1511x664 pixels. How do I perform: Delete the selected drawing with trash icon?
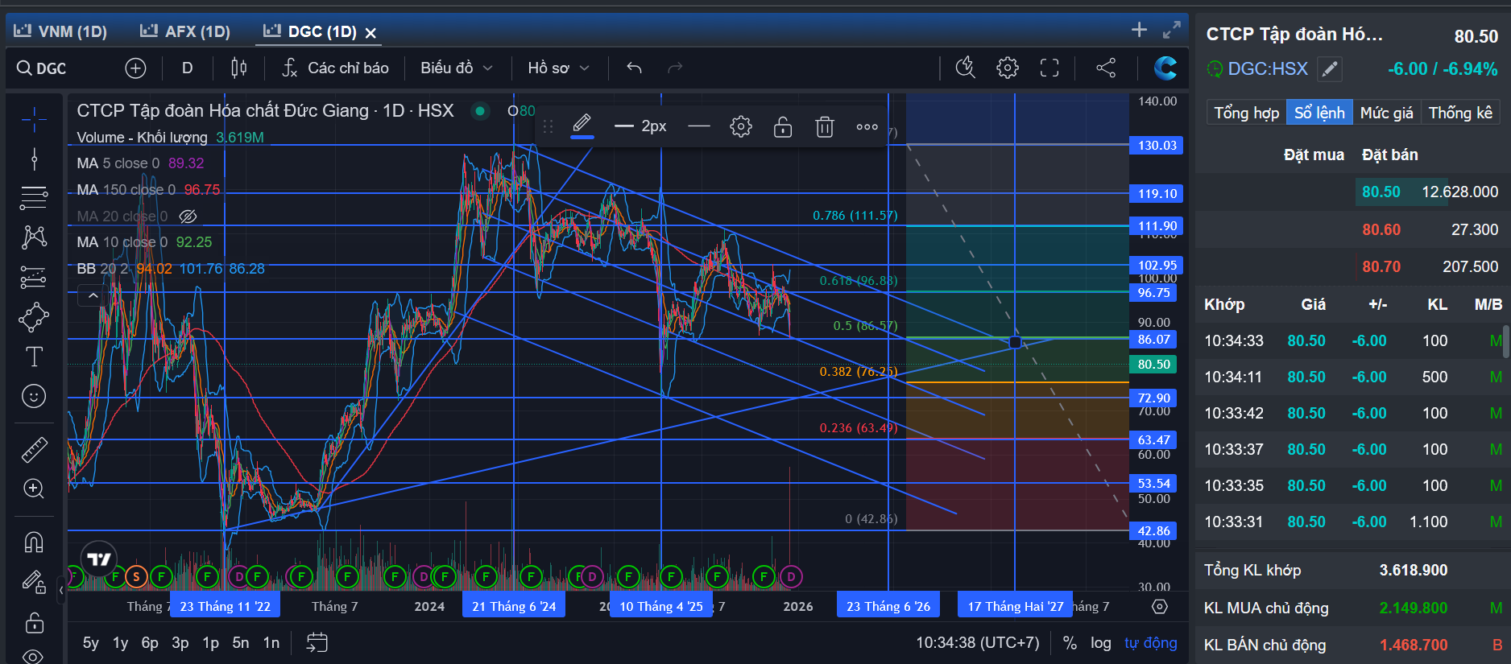[x=825, y=126]
